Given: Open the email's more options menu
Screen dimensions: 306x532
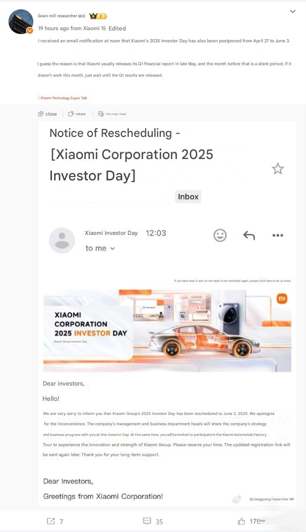Looking at the screenshot, I should (278, 235).
